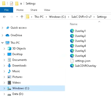Select the Overlay1 Edge file icon

point(72,31)
